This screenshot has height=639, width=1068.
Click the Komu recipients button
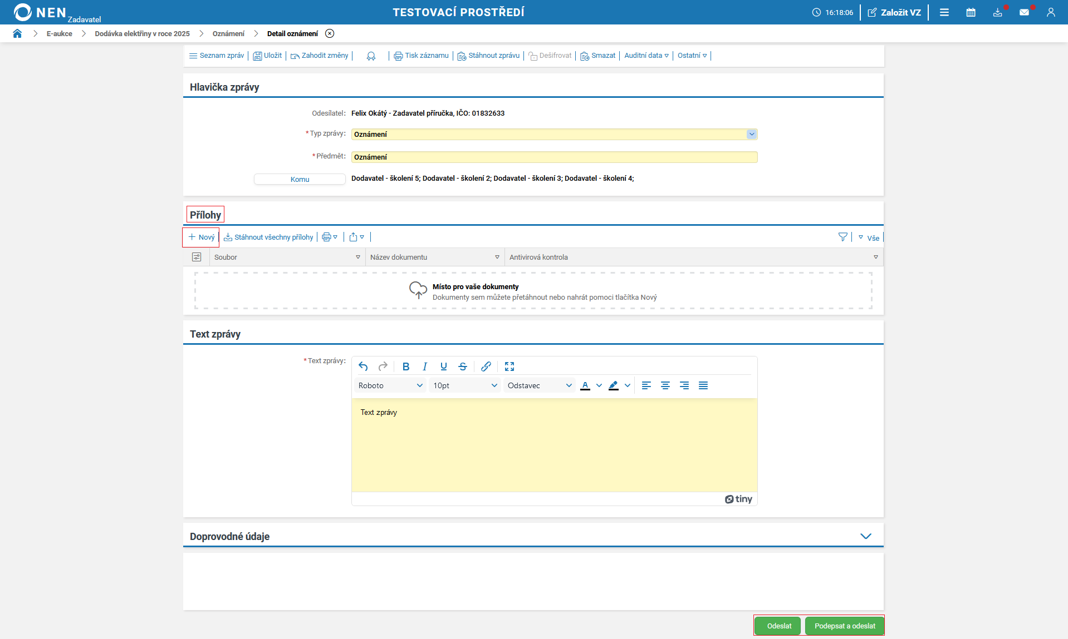click(x=300, y=179)
